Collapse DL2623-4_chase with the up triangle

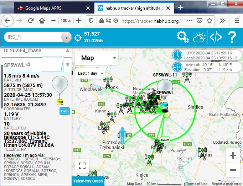pyautogui.click(x=68, y=51)
